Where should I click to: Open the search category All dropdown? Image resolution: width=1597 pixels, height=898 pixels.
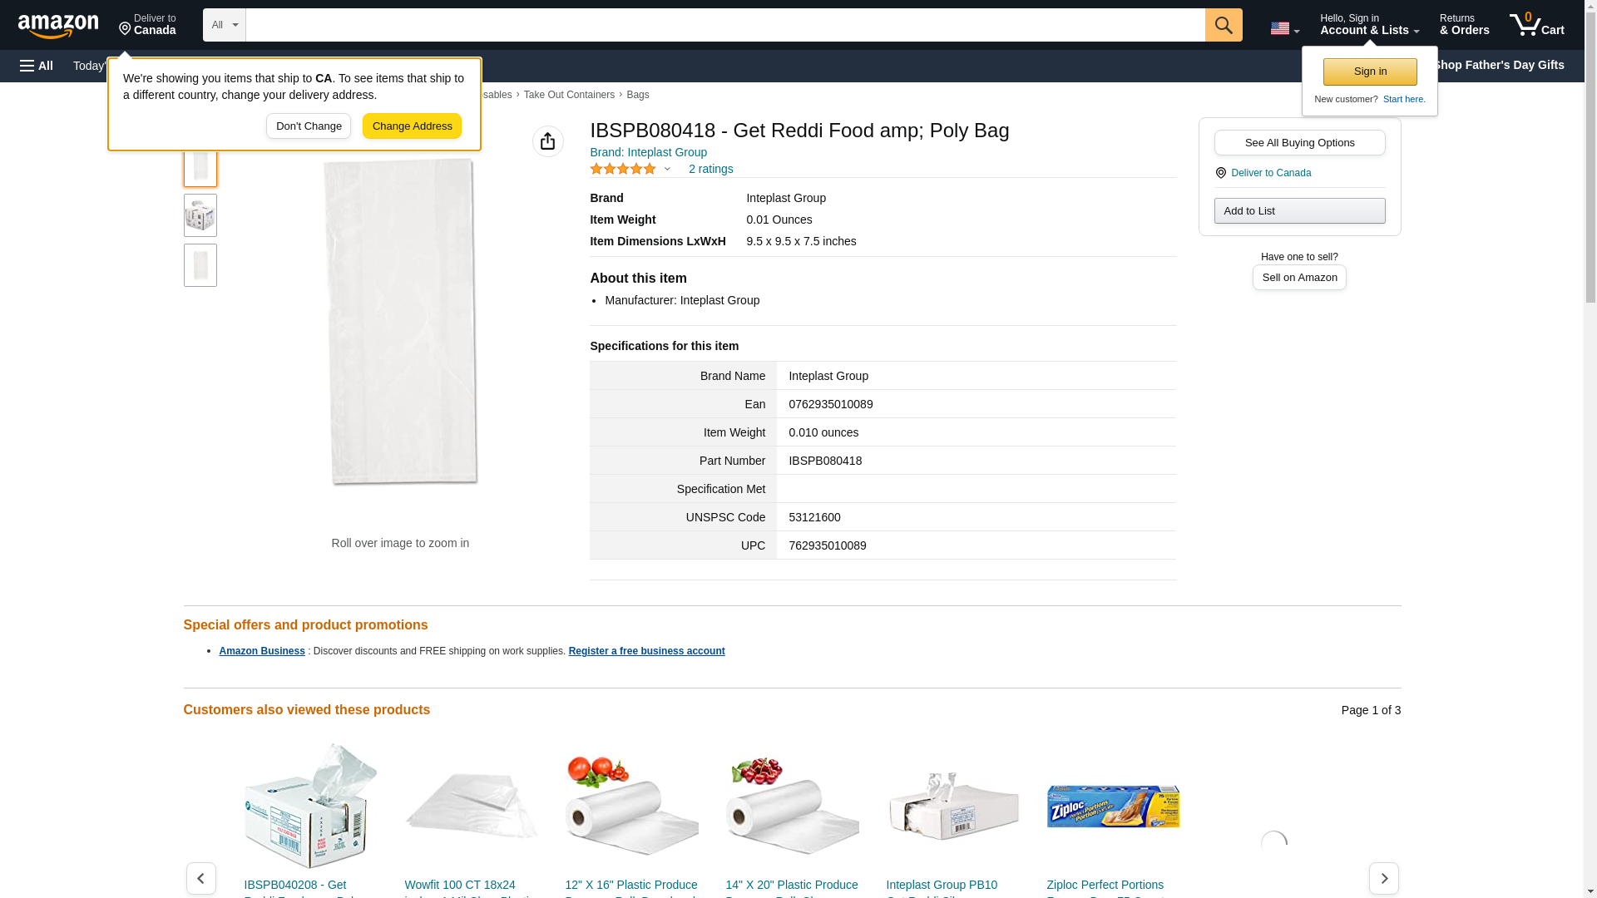click(225, 25)
